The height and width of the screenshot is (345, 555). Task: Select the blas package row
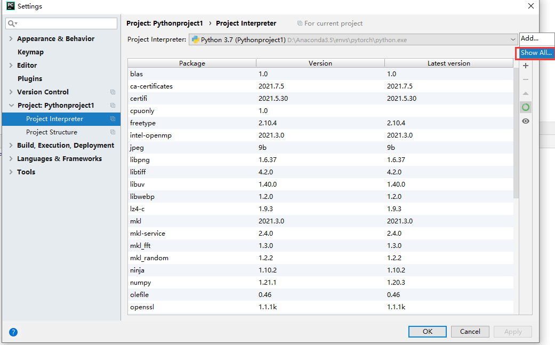320,74
